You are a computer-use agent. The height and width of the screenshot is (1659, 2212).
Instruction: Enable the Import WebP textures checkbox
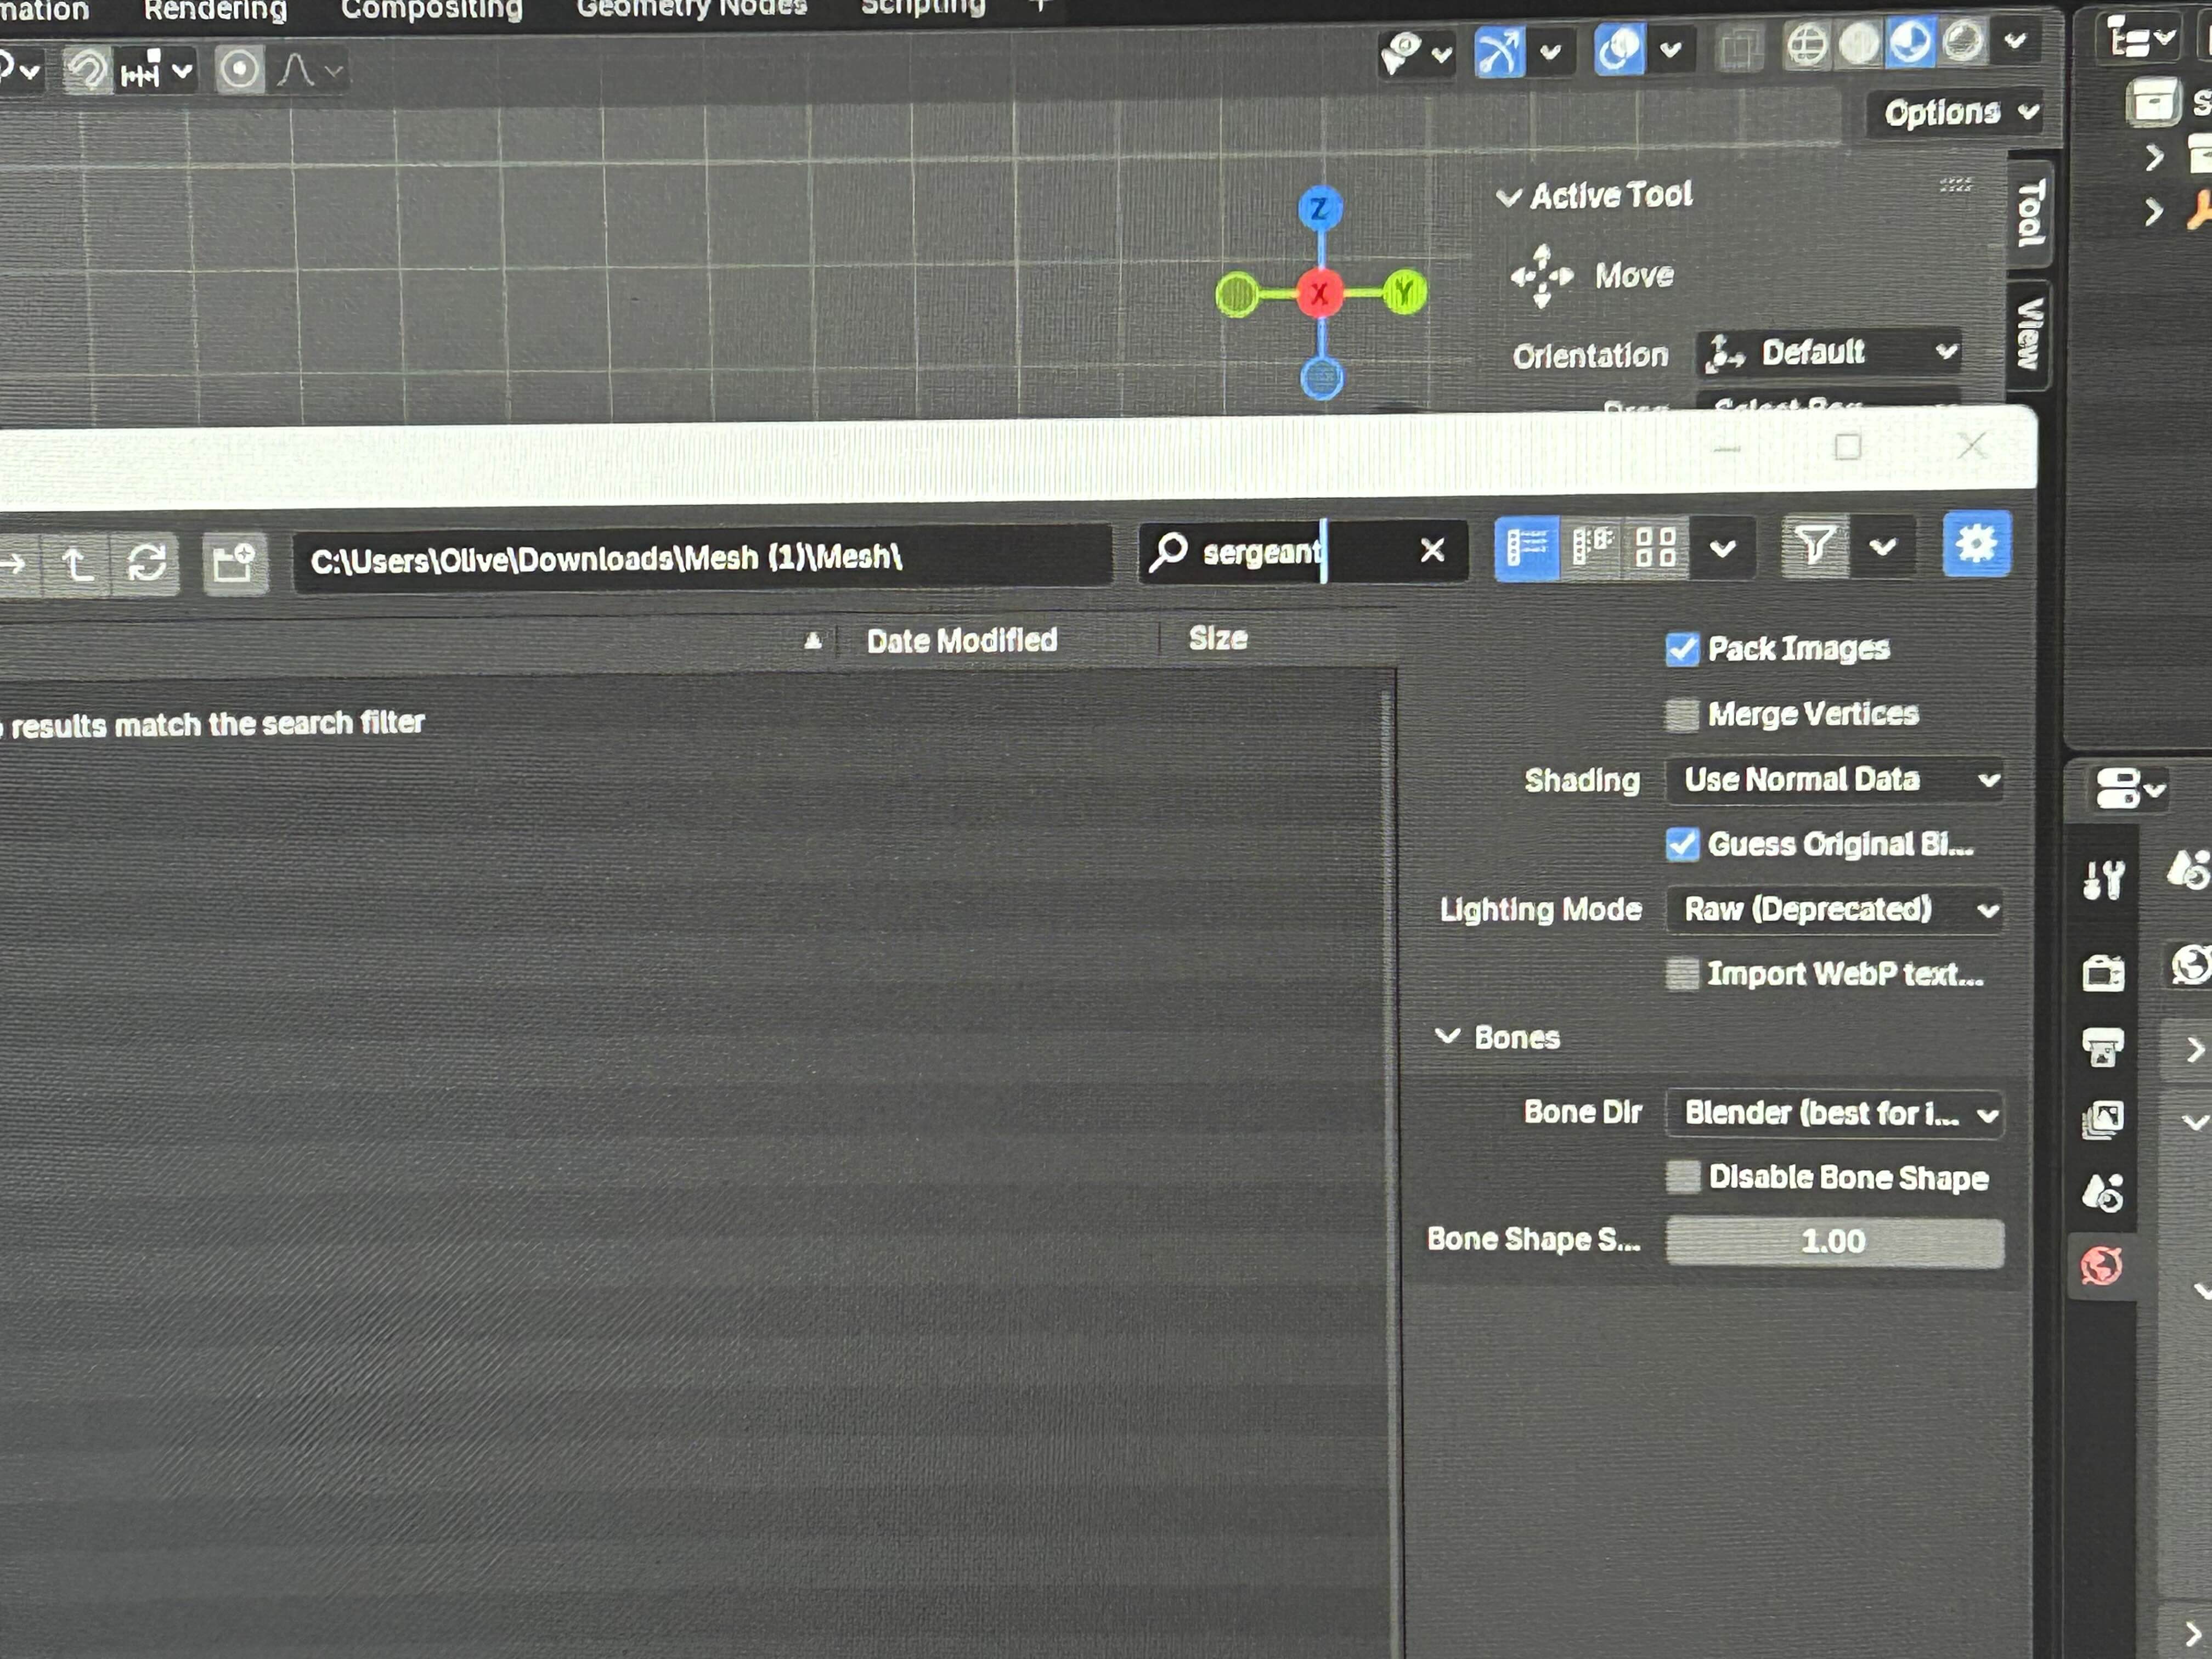(x=1682, y=973)
